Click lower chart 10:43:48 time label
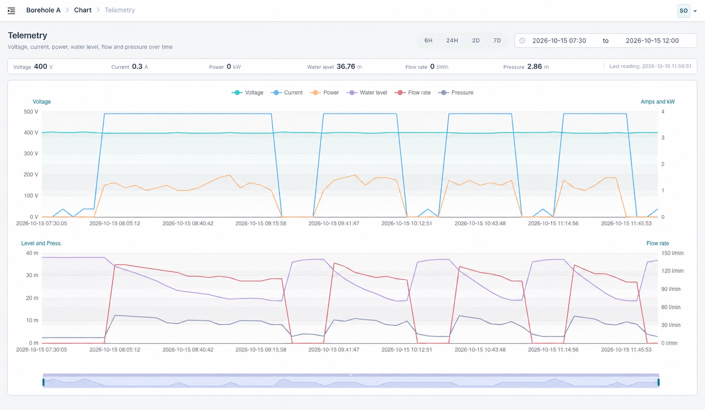Screen dimensions: 705x410 (480, 350)
